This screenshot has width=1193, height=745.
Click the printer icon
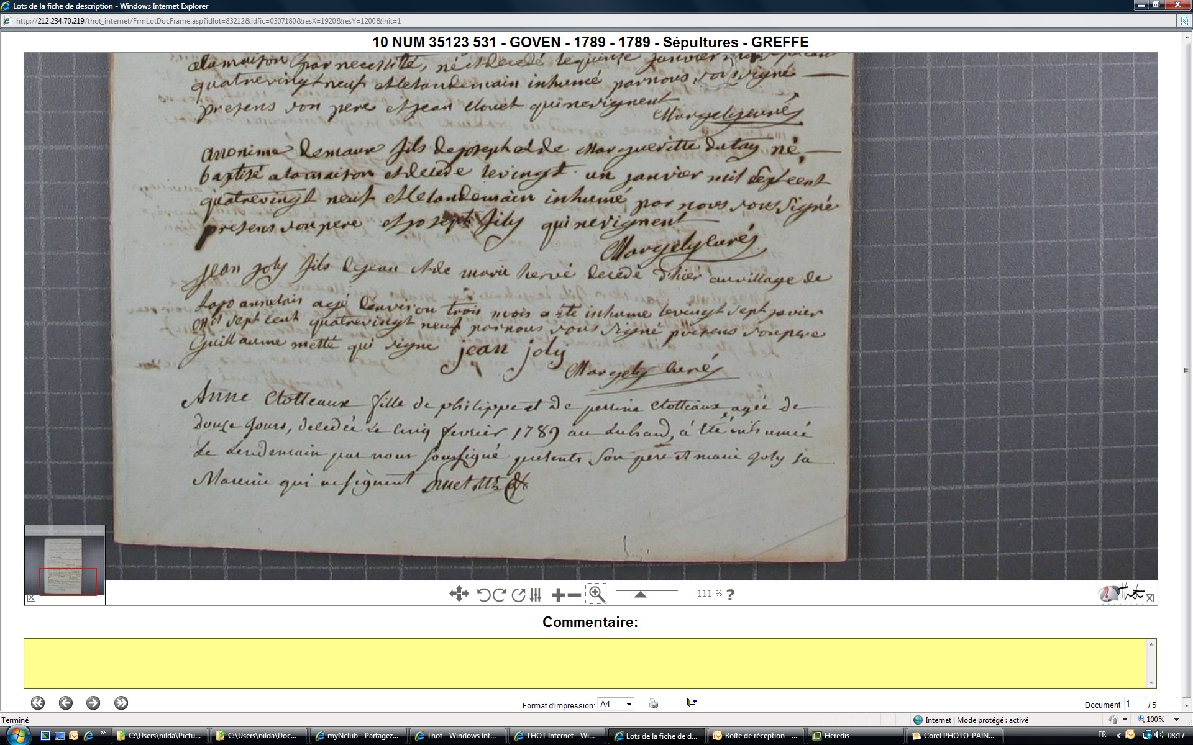tap(653, 703)
